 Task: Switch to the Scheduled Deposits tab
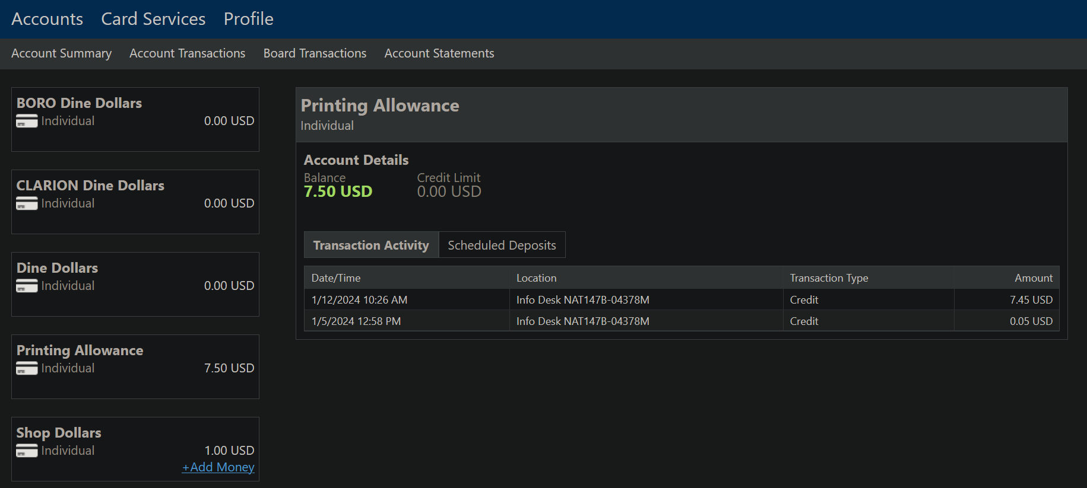pos(502,245)
